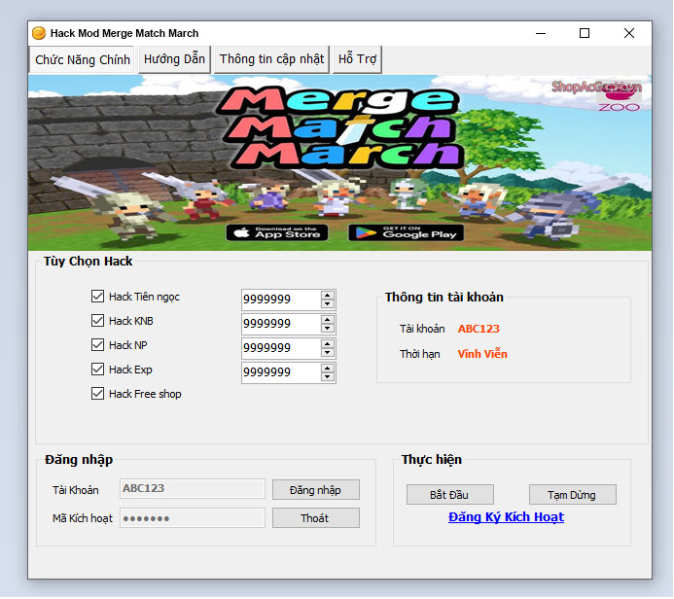Click the App Store download badge
The image size is (674, 599).
point(277,232)
